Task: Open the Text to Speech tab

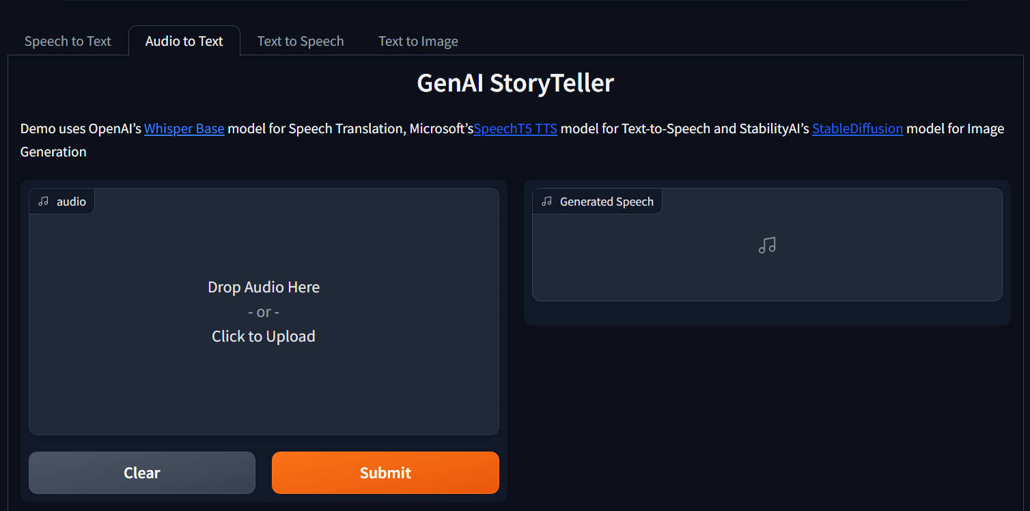Action: [300, 41]
